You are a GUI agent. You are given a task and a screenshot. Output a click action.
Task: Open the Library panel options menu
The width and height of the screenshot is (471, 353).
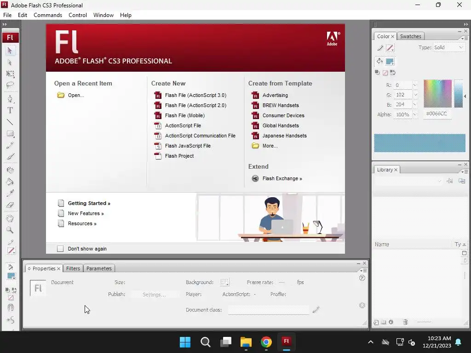(x=465, y=171)
